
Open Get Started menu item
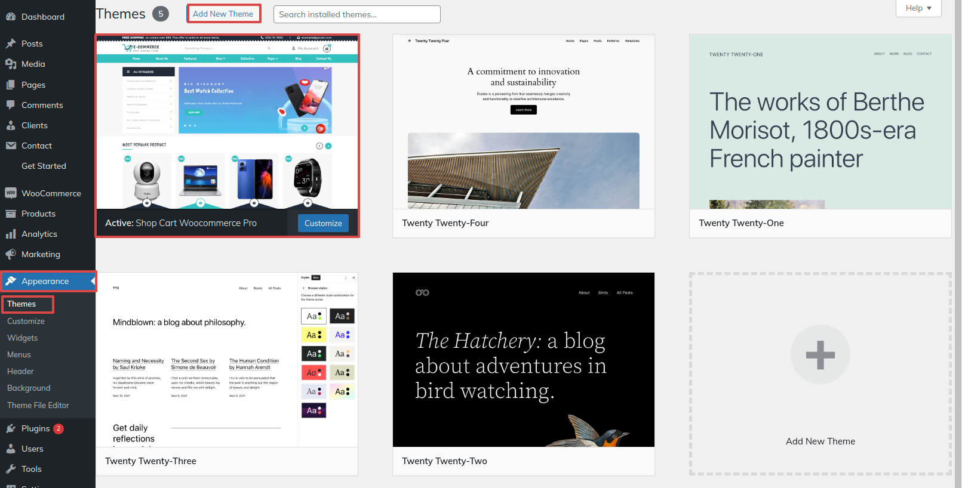[x=48, y=166]
